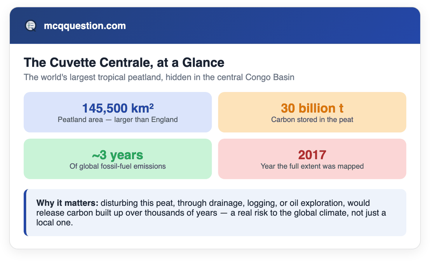Click the mcqquestion.com logo icon
Viewport: 430px width, 261px height.
click(x=30, y=26)
